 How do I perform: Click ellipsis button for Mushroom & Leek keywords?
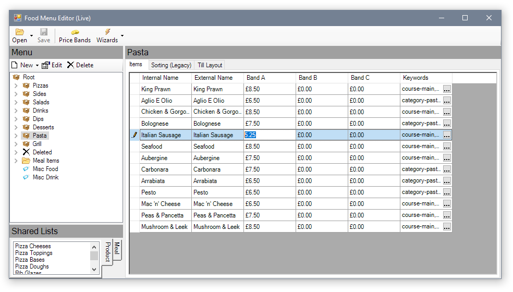[447, 227]
